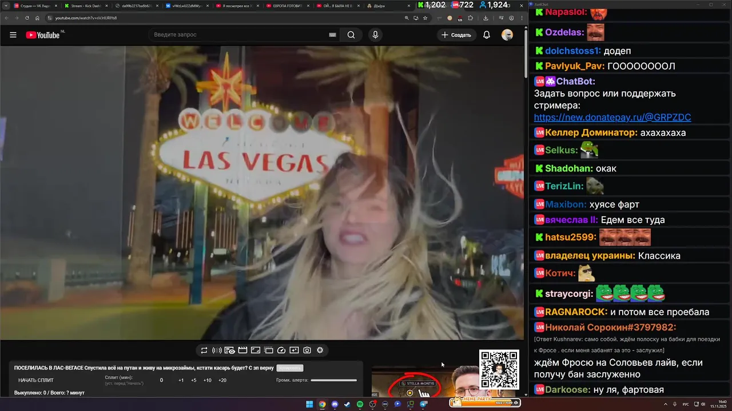Click the speedometer playback speed icon

point(281,350)
